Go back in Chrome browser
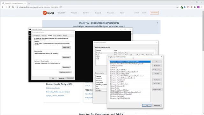This screenshot has height=115, width=204. click(3, 7)
